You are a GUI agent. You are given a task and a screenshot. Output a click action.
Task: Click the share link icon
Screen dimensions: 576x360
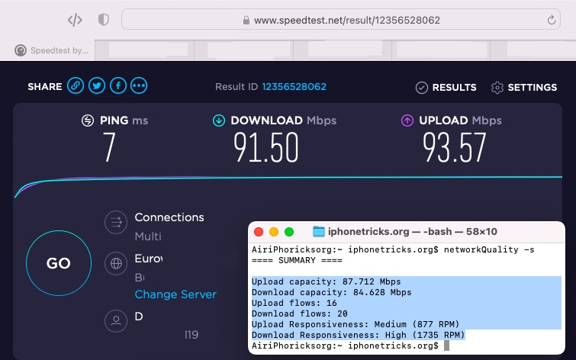[76, 87]
